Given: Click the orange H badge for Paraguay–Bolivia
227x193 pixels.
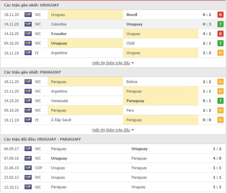Looking at the screenshot, I should tap(220, 82).
